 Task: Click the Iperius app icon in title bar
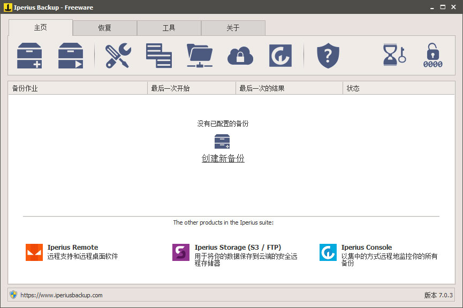(x=7, y=7)
